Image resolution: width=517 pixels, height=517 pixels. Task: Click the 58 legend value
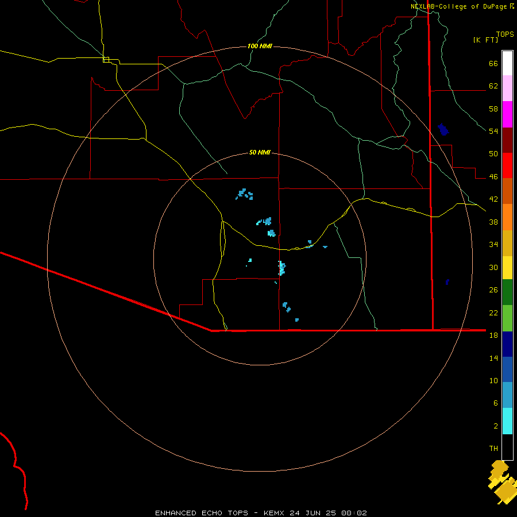coord(493,109)
